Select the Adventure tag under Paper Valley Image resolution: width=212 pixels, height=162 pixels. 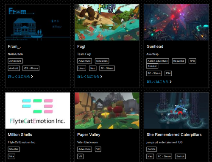click(x=84, y=149)
